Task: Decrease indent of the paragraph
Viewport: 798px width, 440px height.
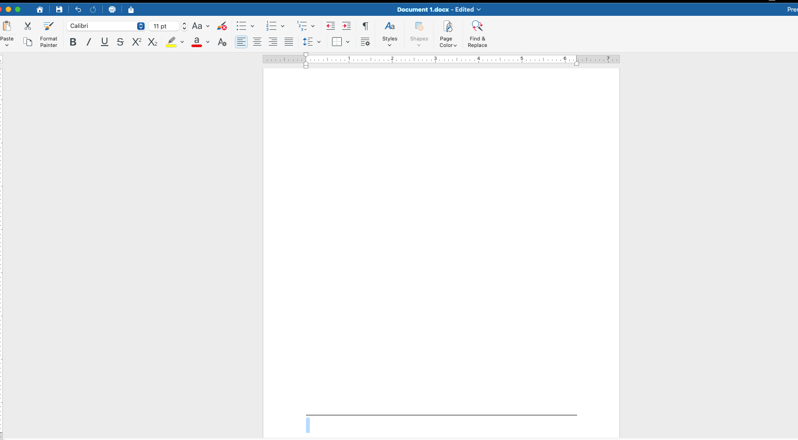Action: (331, 26)
